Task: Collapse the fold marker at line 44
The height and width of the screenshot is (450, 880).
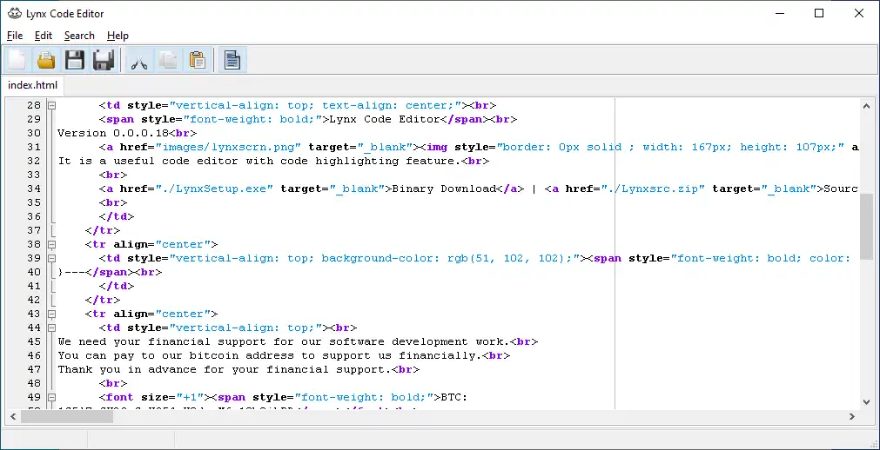Action: pos(51,328)
